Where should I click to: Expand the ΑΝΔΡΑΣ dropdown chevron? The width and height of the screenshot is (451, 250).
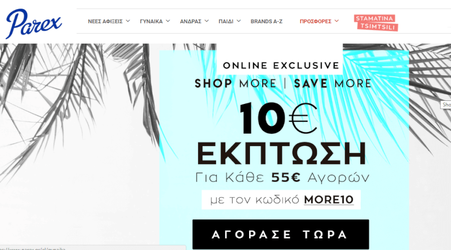point(206,21)
